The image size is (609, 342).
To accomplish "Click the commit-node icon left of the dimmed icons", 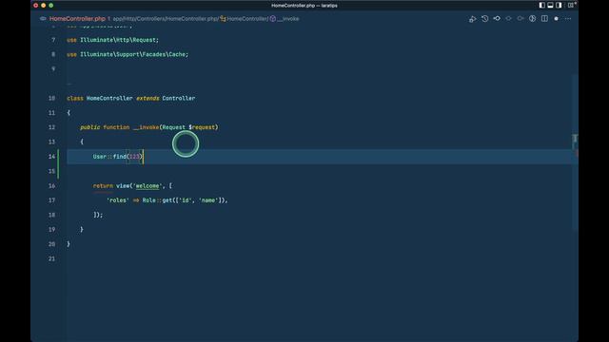I will 497,18.
